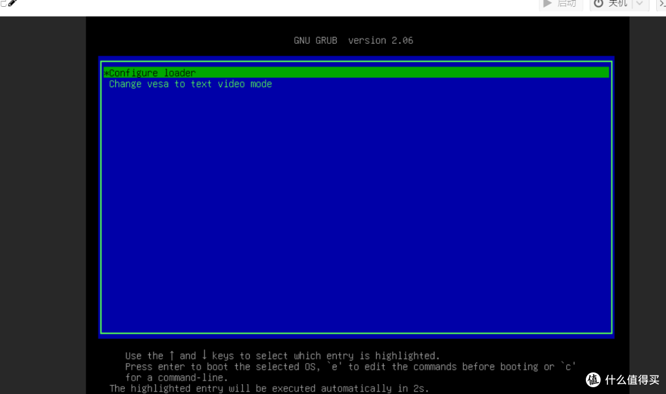Select Change vesa to text video mode

(190, 84)
